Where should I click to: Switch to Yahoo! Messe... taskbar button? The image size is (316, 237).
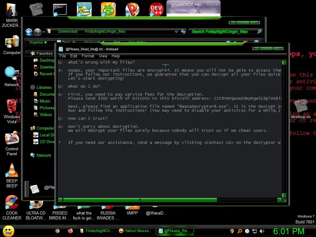click(x=135, y=231)
